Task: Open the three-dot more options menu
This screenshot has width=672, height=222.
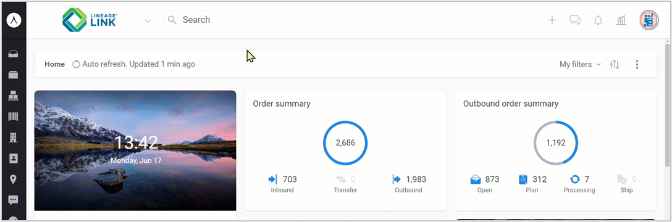Action: tap(637, 64)
